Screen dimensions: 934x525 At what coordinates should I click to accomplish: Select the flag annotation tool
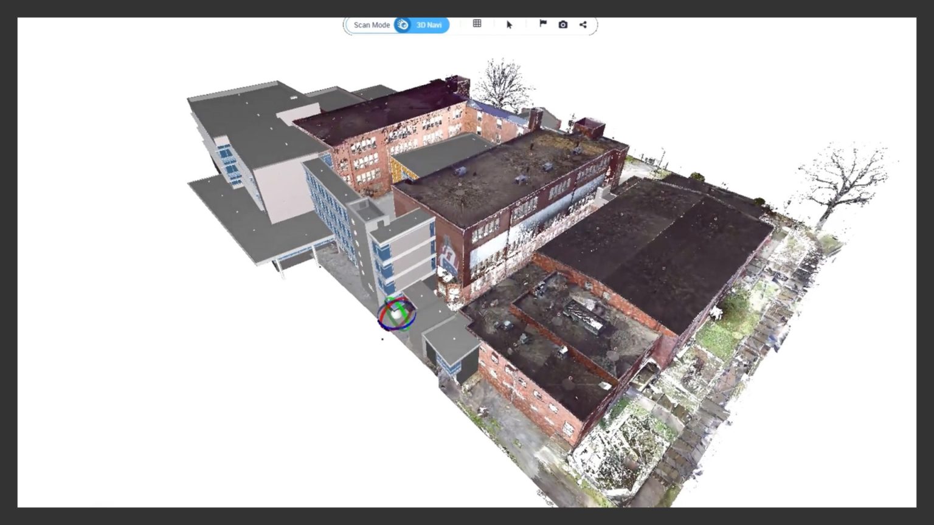(542, 24)
